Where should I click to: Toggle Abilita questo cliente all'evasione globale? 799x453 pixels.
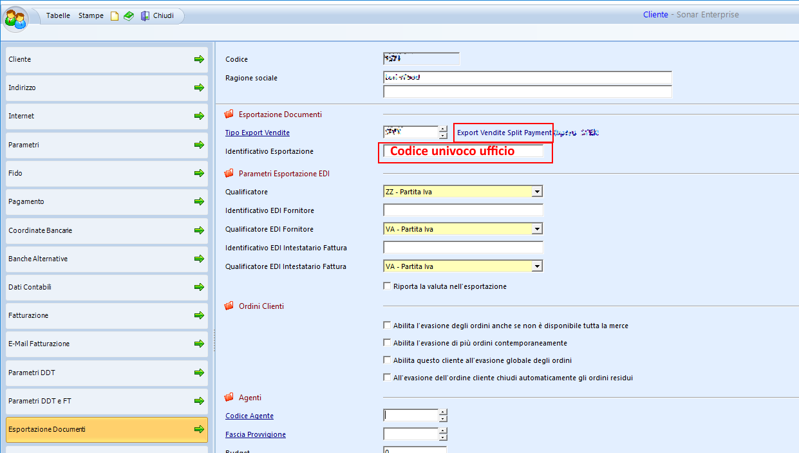[x=387, y=360]
